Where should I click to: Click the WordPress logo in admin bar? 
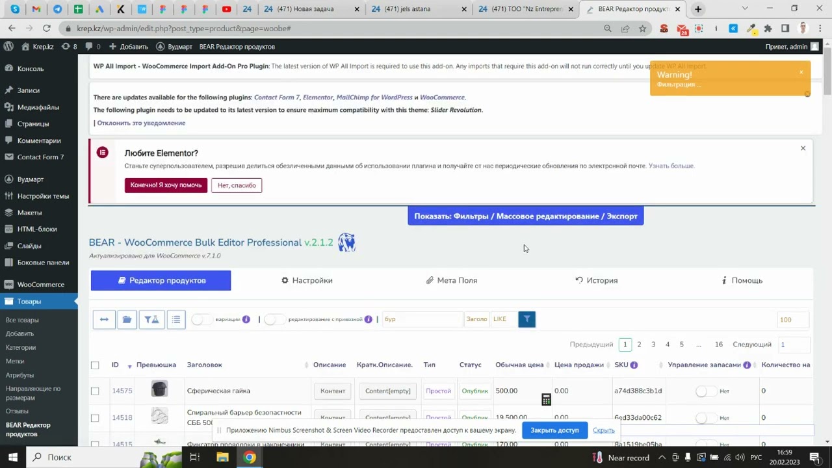coord(8,47)
